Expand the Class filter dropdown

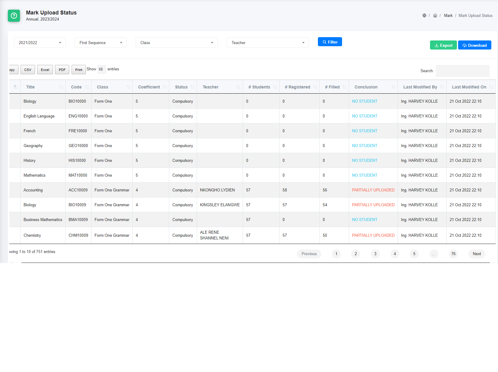coord(176,43)
